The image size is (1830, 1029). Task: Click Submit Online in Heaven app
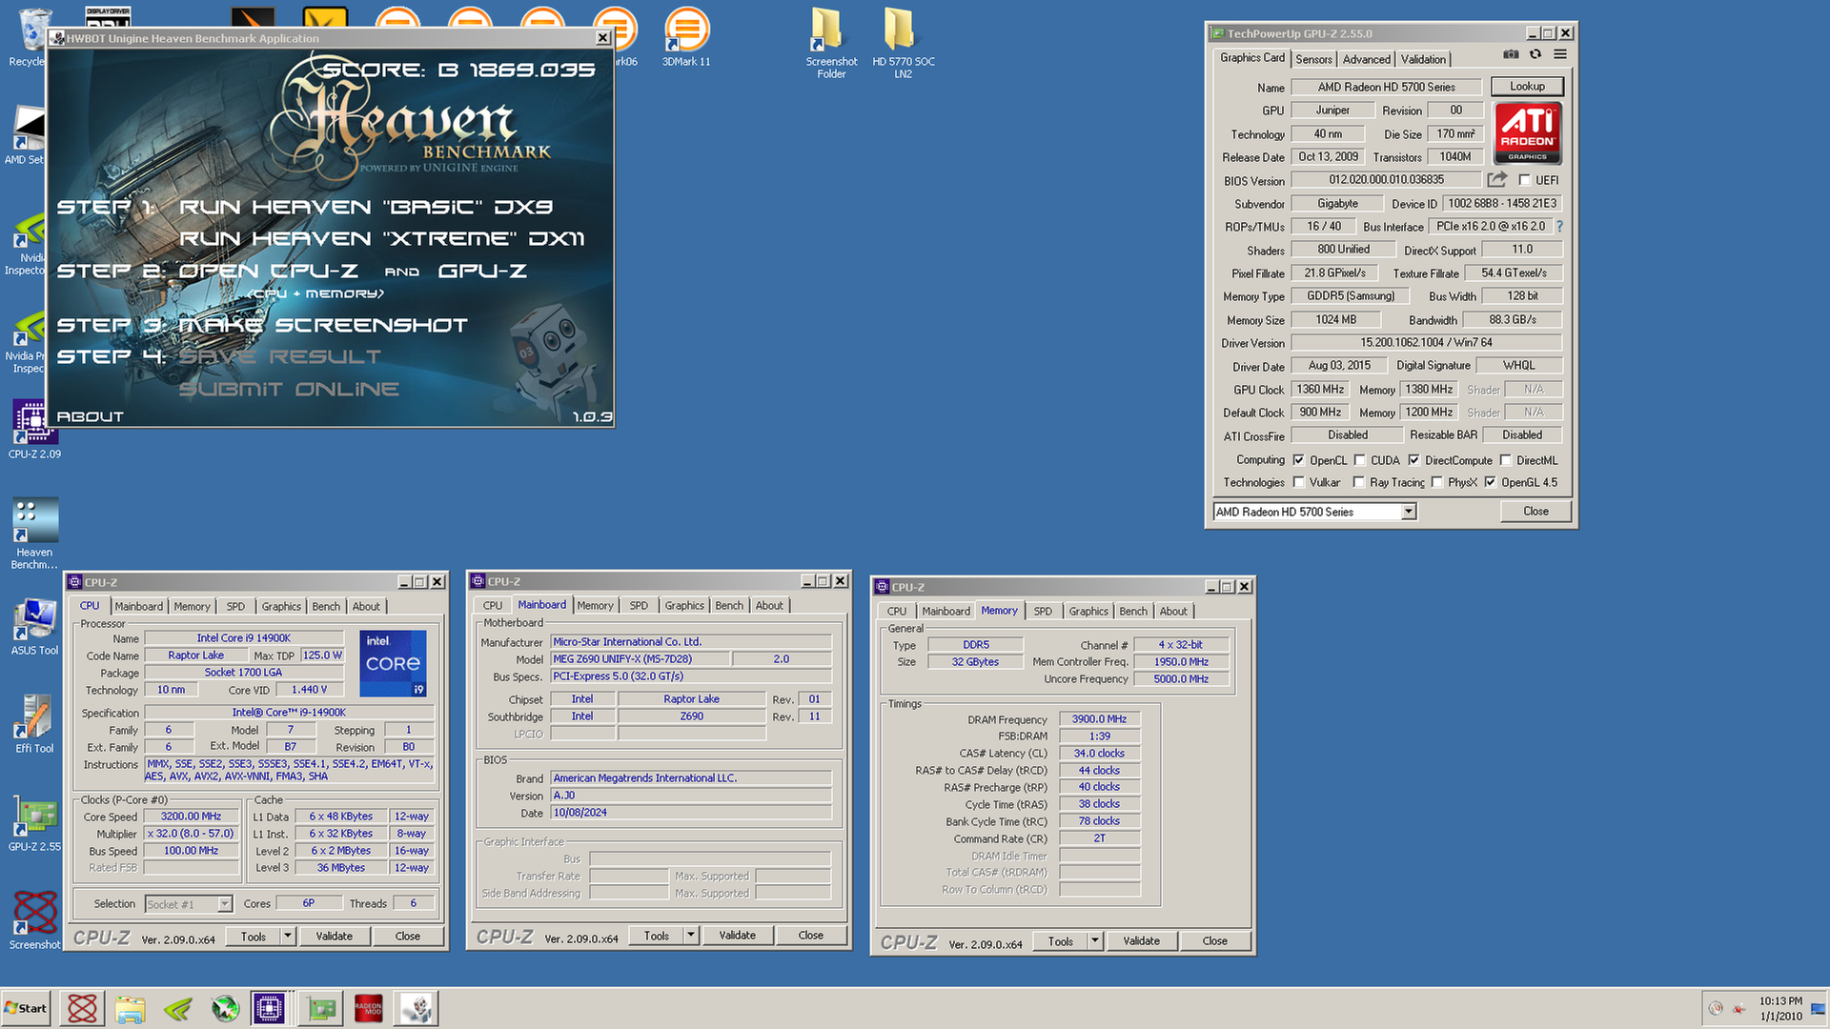pyautogui.click(x=288, y=389)
